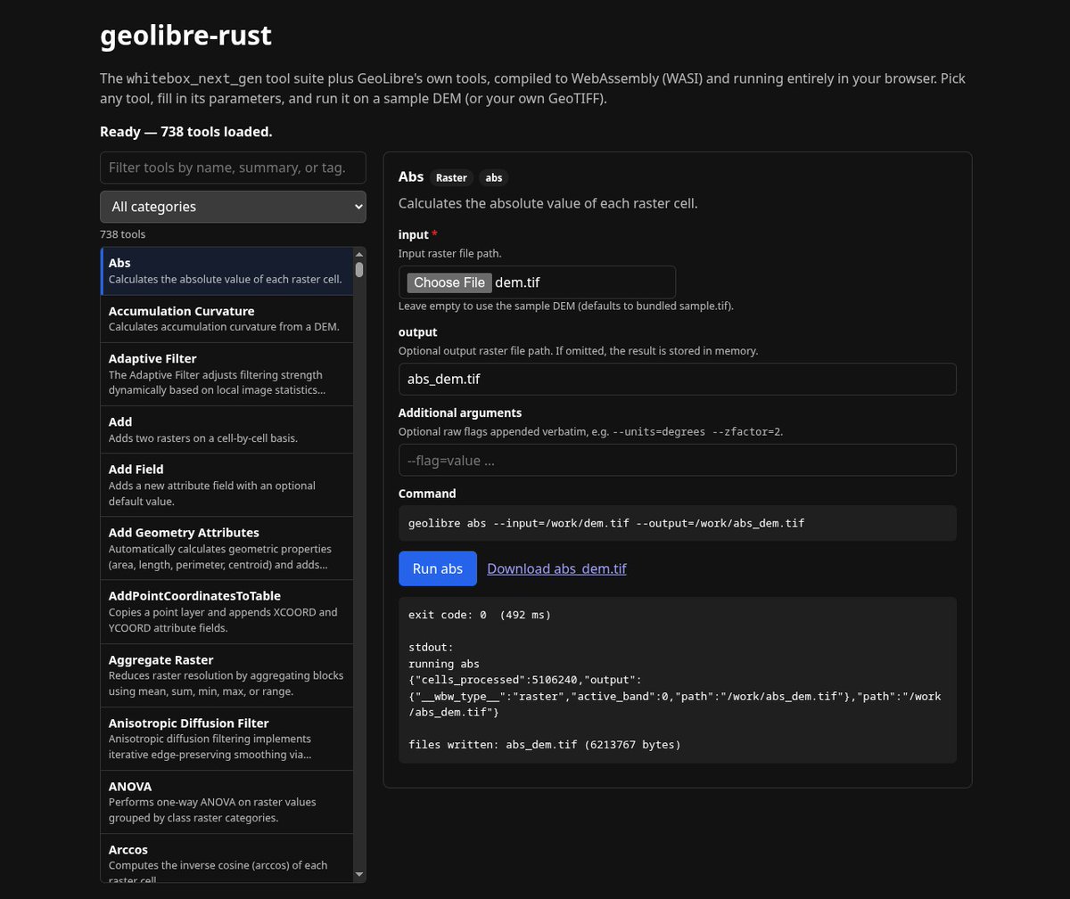Click the Choose File button
The image size is (1070, 899).
click(x=449, y=282)
